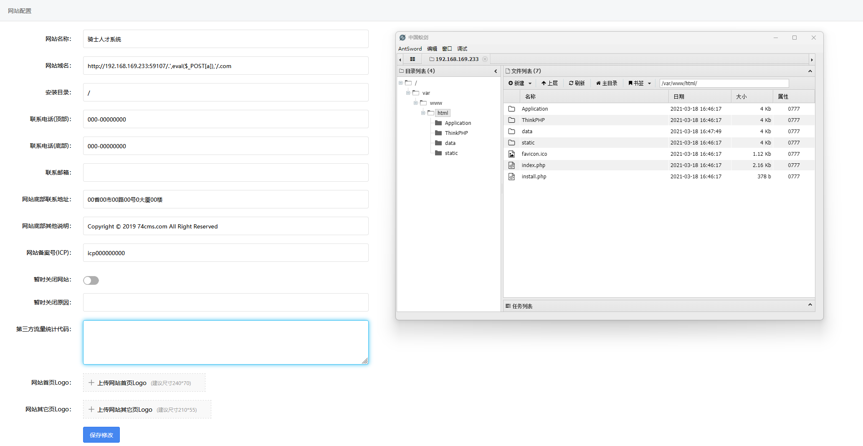Image resolution: width=863 pixels, height=446 pixels.
Task: Click the 刷新 refresh toolbar button
Action: pyautogui.click(x=577, y=84)
